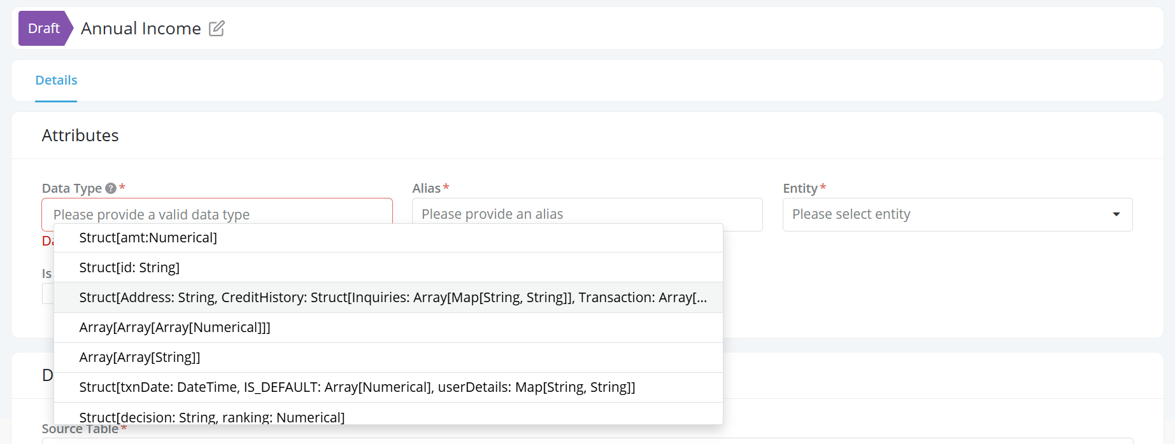Click the Data Type help question-mark icon
Screen dimensions: 1175x444
click(x=111, y=188)
